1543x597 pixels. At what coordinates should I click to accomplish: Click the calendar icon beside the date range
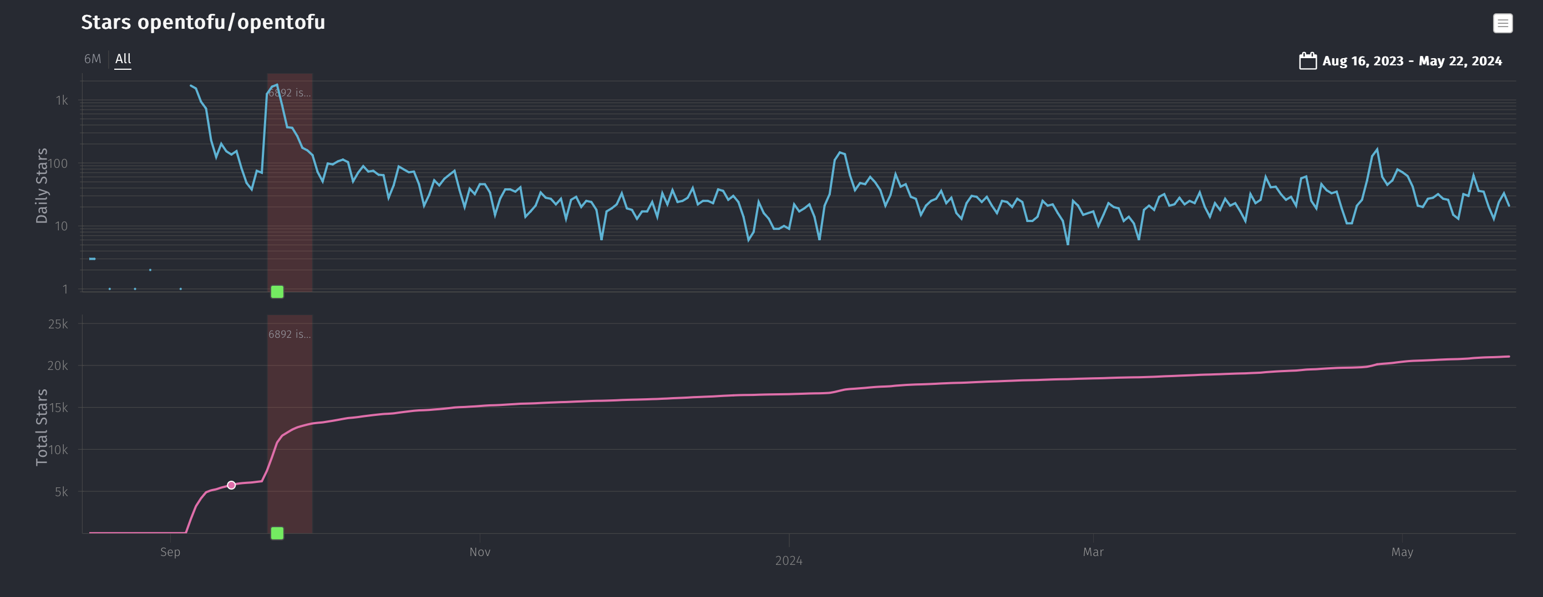tap(1308, 61)
